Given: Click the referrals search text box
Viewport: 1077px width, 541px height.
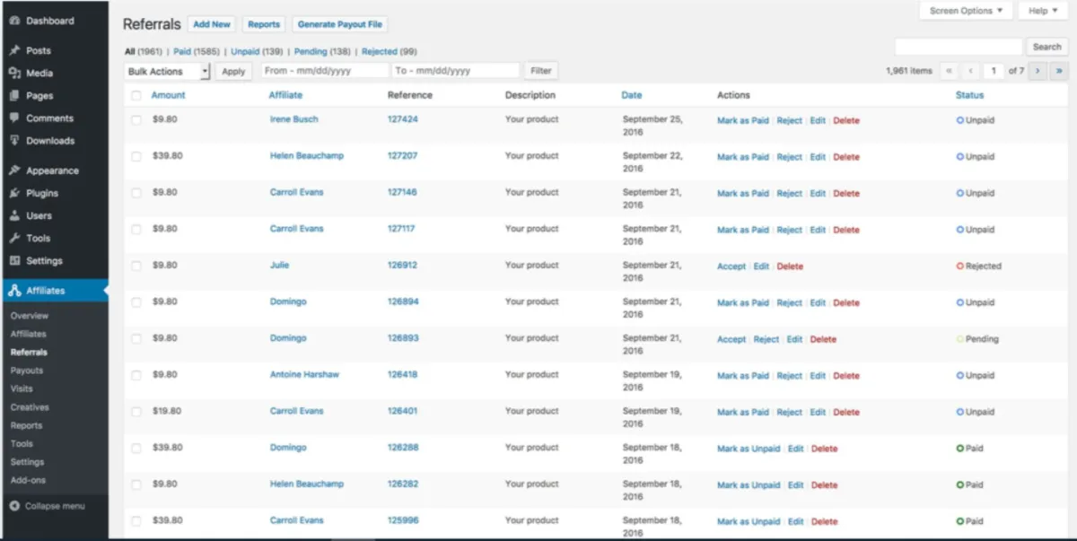Looking at the screenshot, I should 959,47.
